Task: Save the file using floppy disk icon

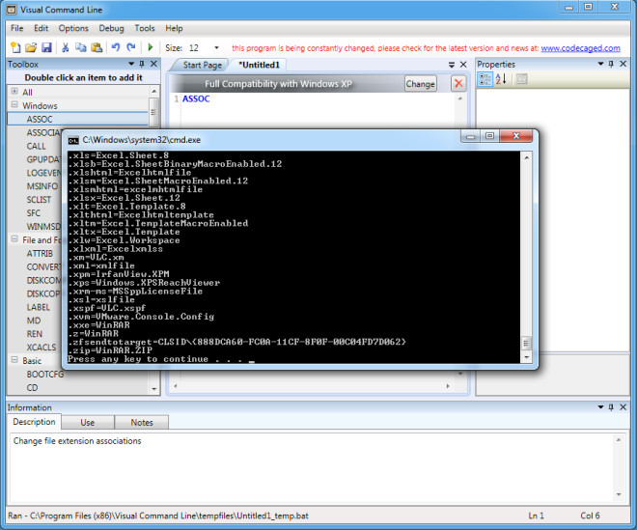Action: click(46, 47)
